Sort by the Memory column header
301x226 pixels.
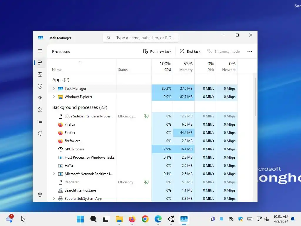click(184, 66)
